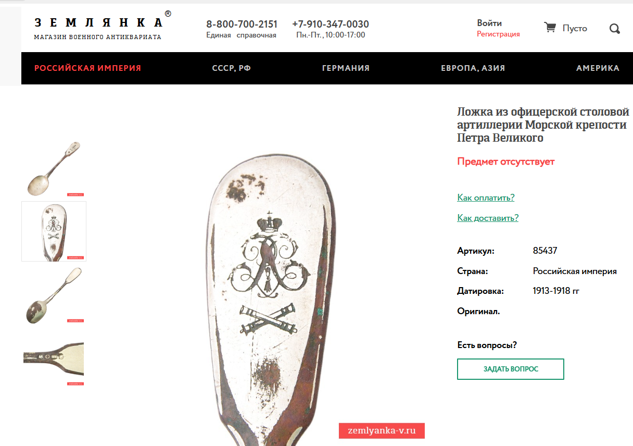Open the Как доставить? link
633x446 pixels.
[x=488, y=218]
